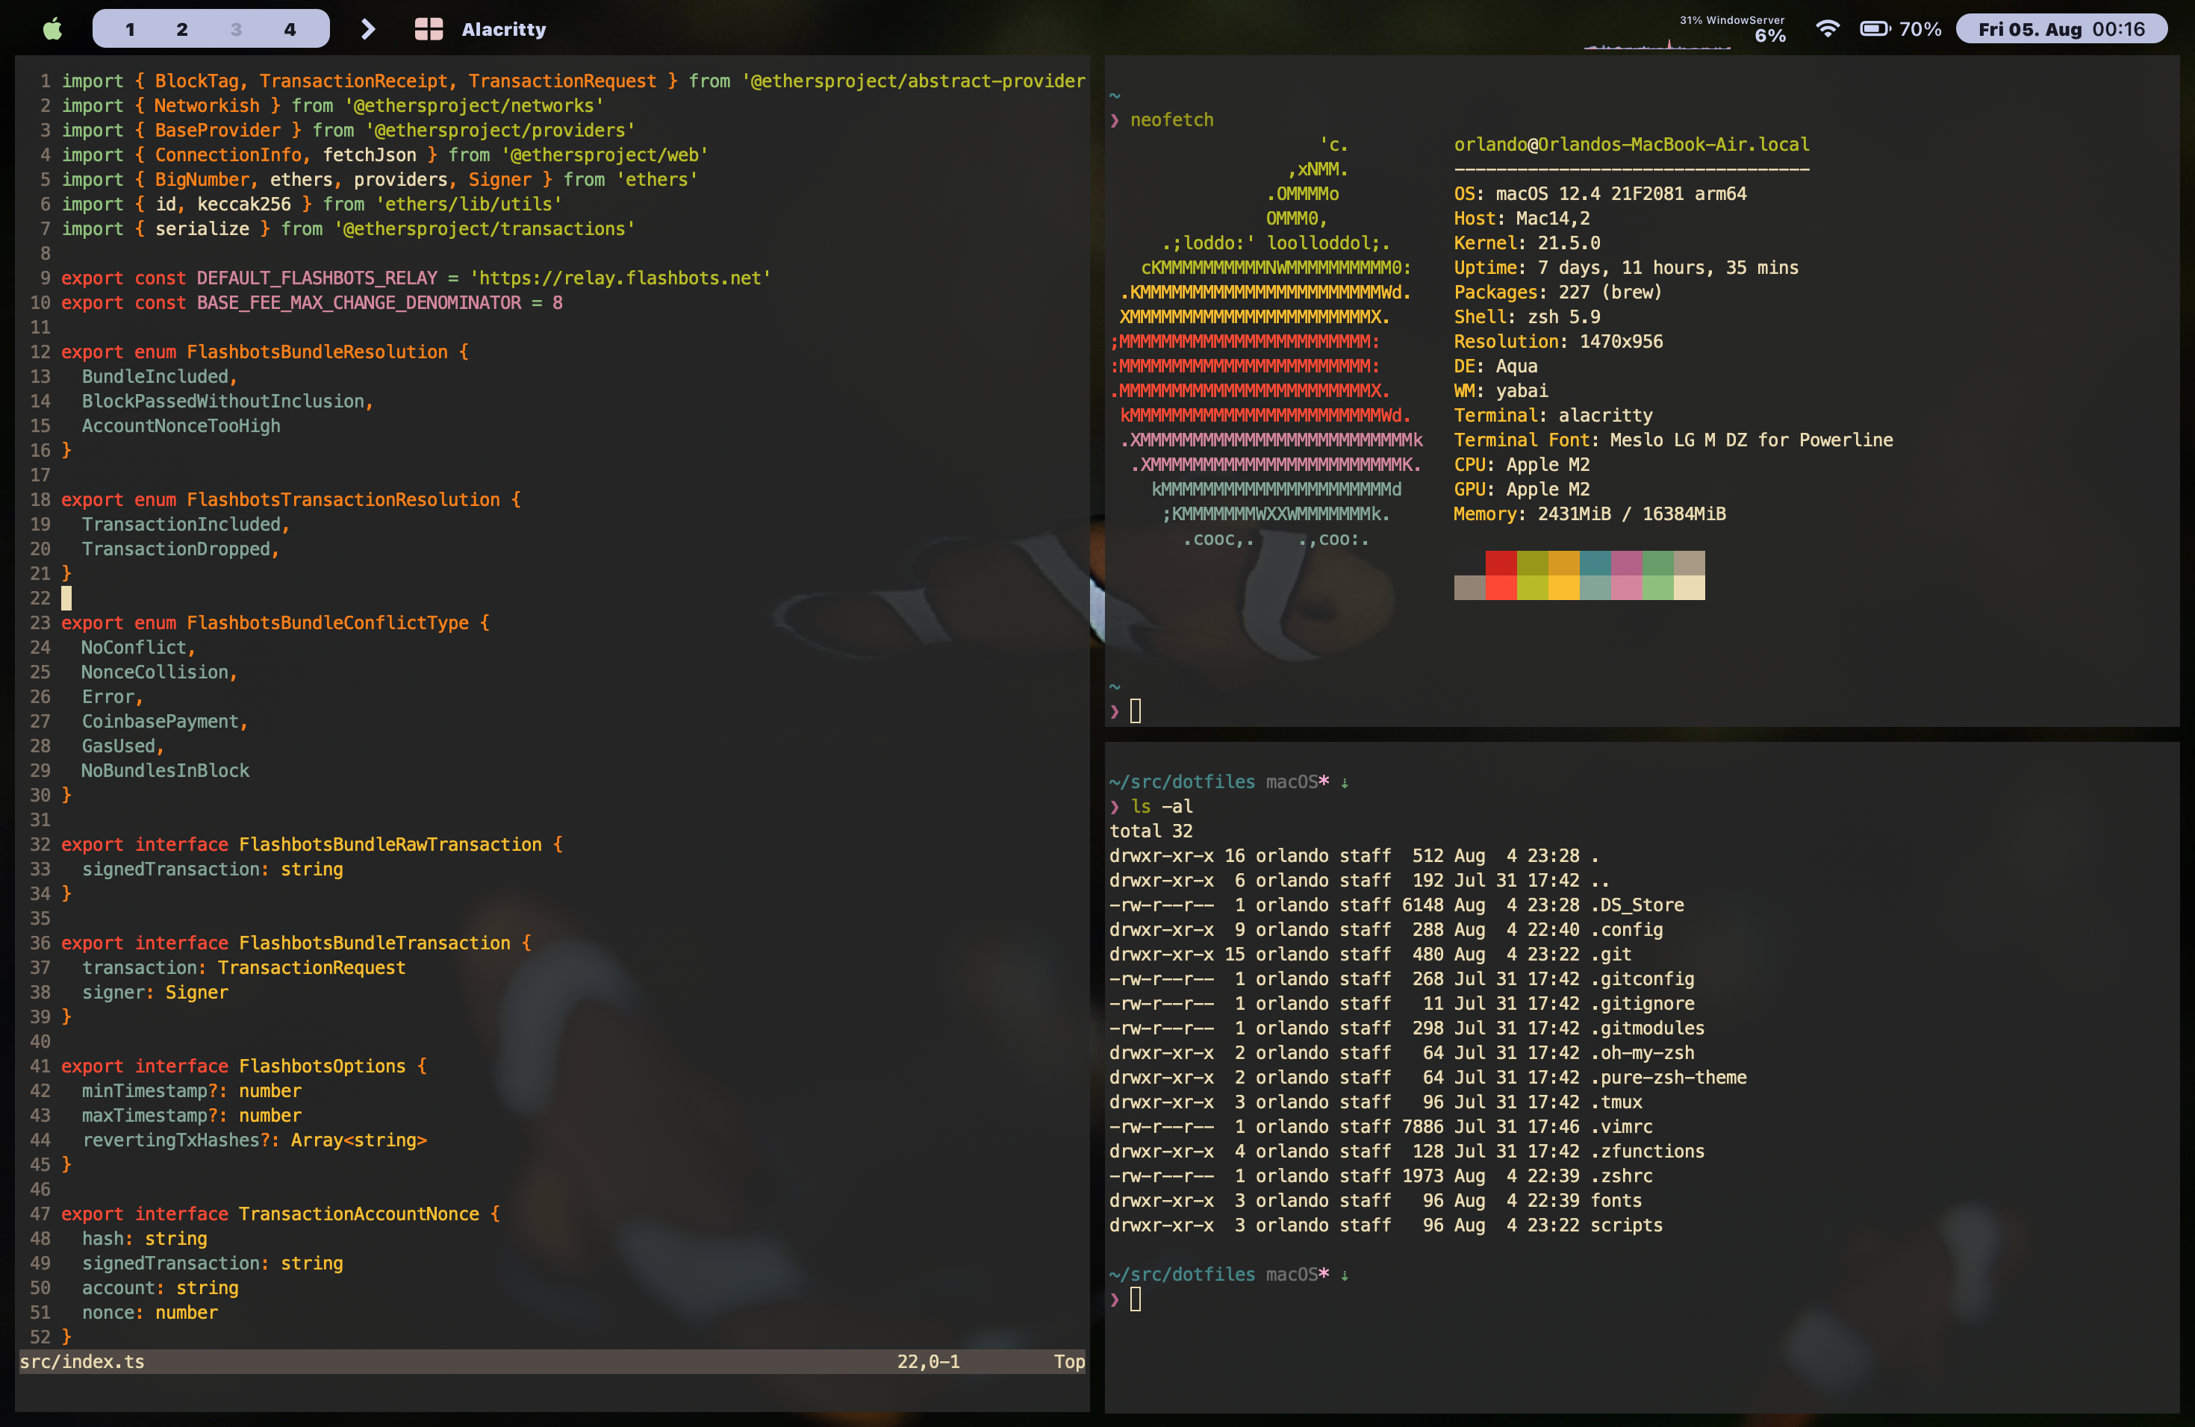This screenshot has width=2195, height=1427.
Task: Switch to workspace 1
Action: point(130,30)
